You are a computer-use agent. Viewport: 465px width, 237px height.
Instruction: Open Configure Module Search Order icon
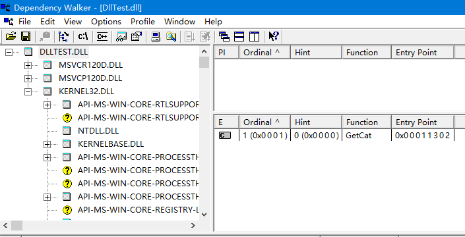tap(171, 37)
